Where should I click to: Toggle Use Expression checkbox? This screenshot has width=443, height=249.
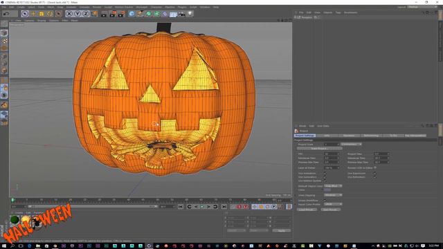click(x=375, y=174)
